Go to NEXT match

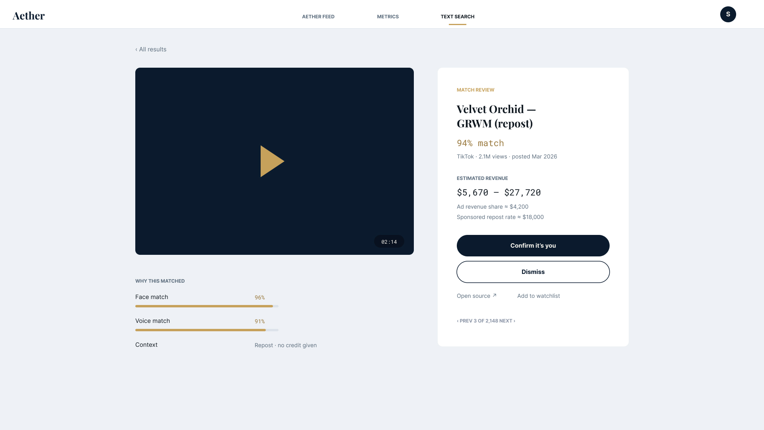507,321
